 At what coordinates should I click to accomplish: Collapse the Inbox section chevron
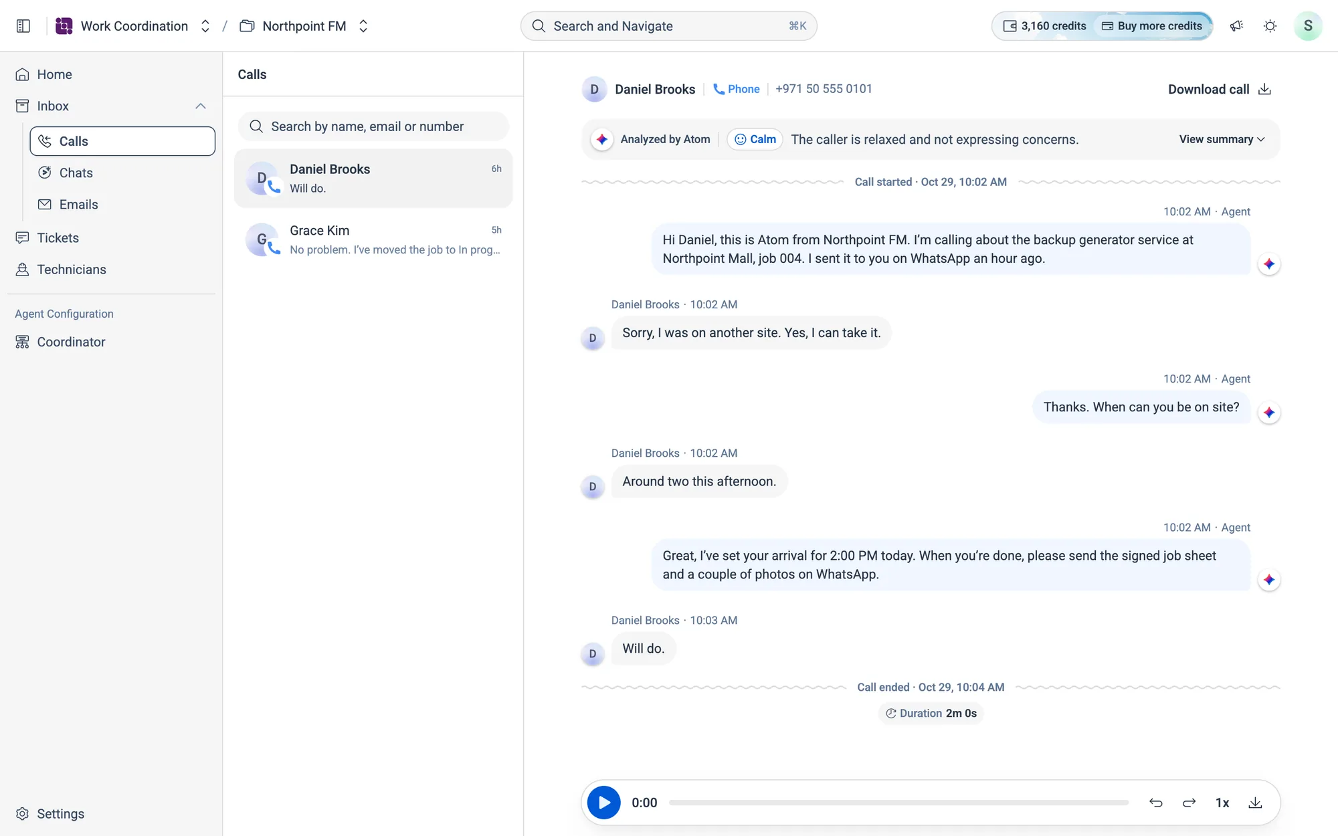pyautogui.click(x=200, y=106)
